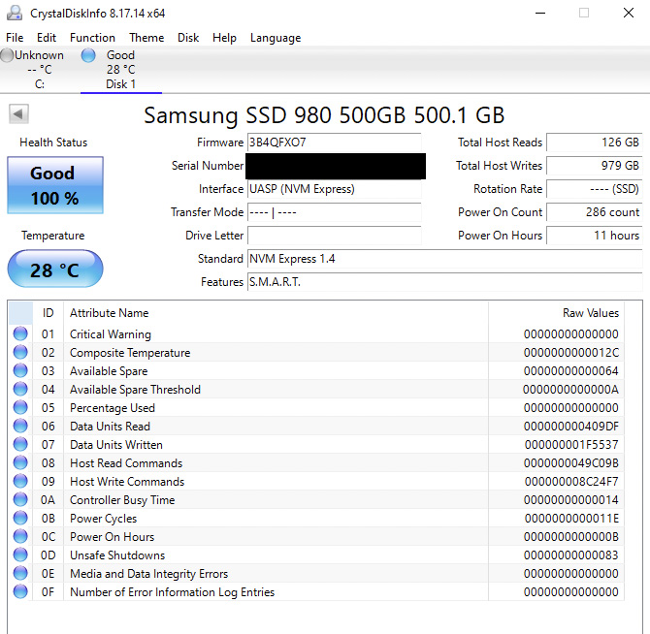This screenshot has height=634, width=650.
Task: Click status orb beside Composite Temperature
Action: [20, 353]
